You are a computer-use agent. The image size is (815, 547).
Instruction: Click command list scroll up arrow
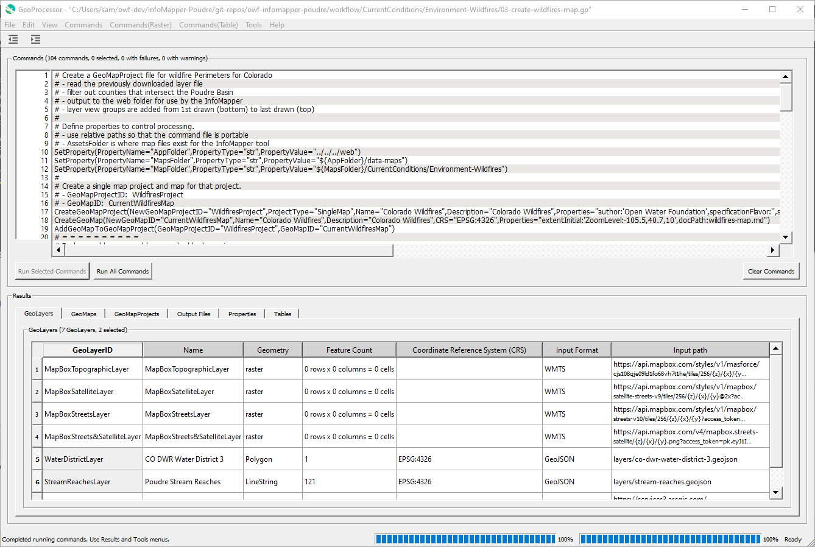tap(786, 77)
